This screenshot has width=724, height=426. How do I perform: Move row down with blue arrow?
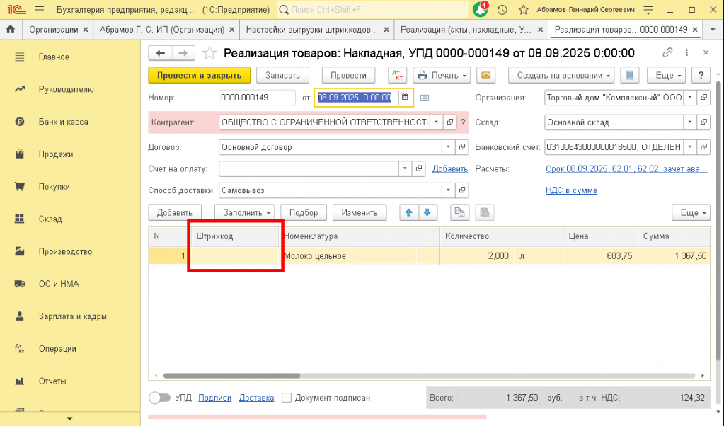[427, 212]
